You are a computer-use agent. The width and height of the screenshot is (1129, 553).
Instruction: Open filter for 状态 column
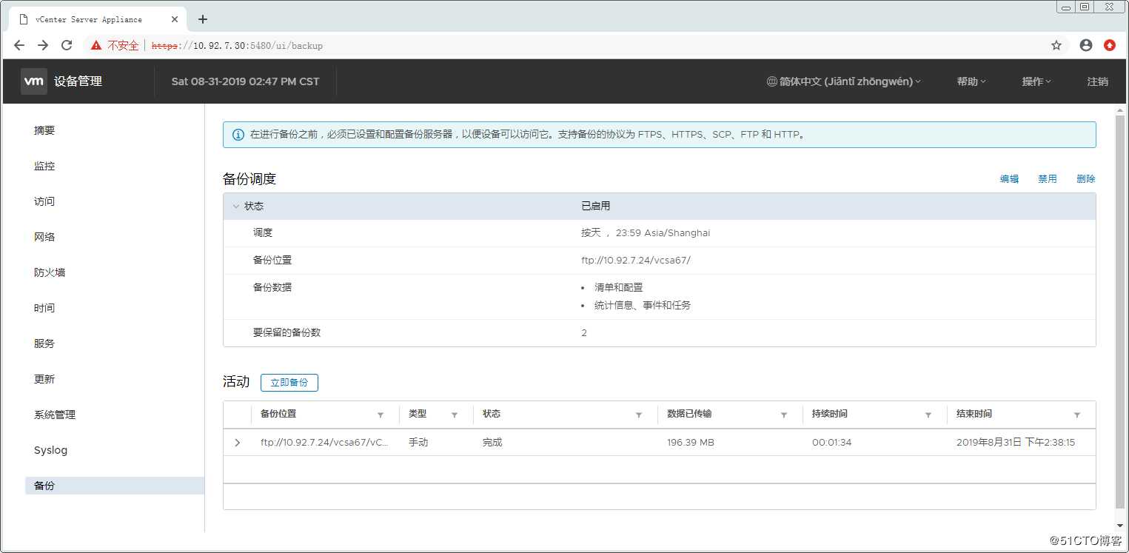(x=639, y=415)
